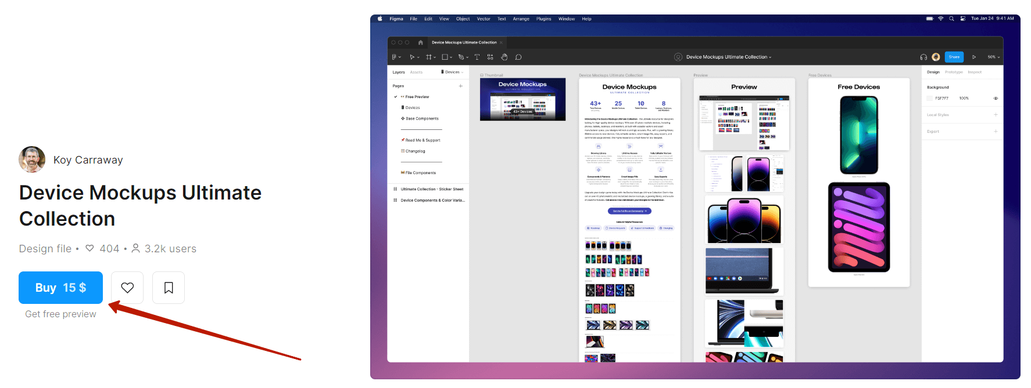Image resolution: width=1031 pixels, height=388 pixels.
Task: Expand the file title dropdown chevron
Action: (770, 57)
